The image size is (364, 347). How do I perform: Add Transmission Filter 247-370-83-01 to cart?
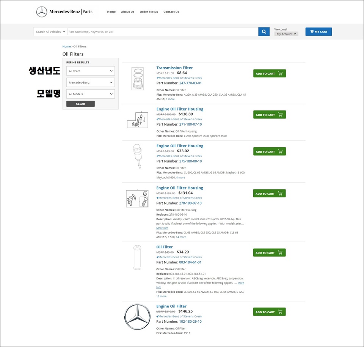pos(270,73)
